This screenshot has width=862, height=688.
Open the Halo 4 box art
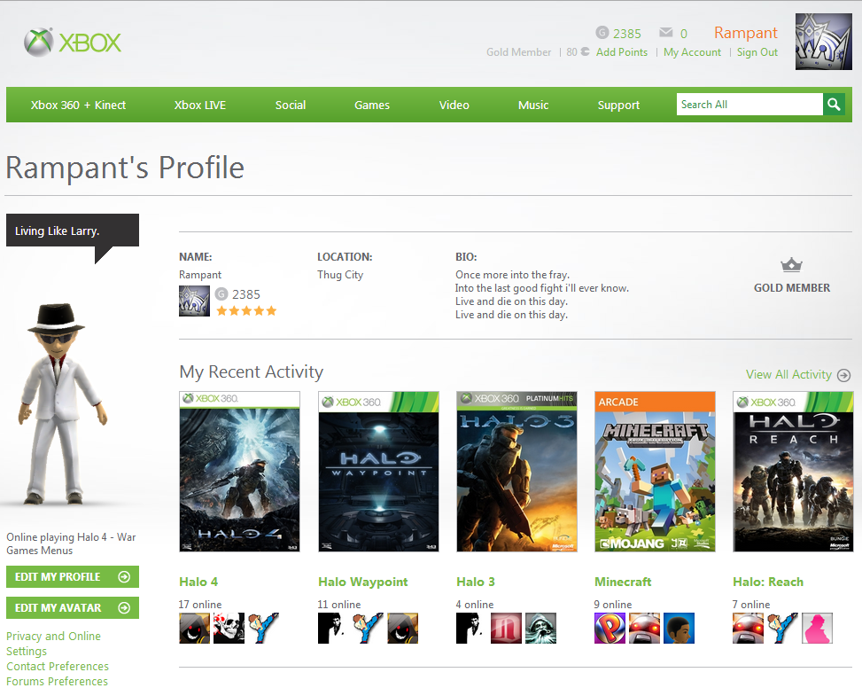point(240,472)
